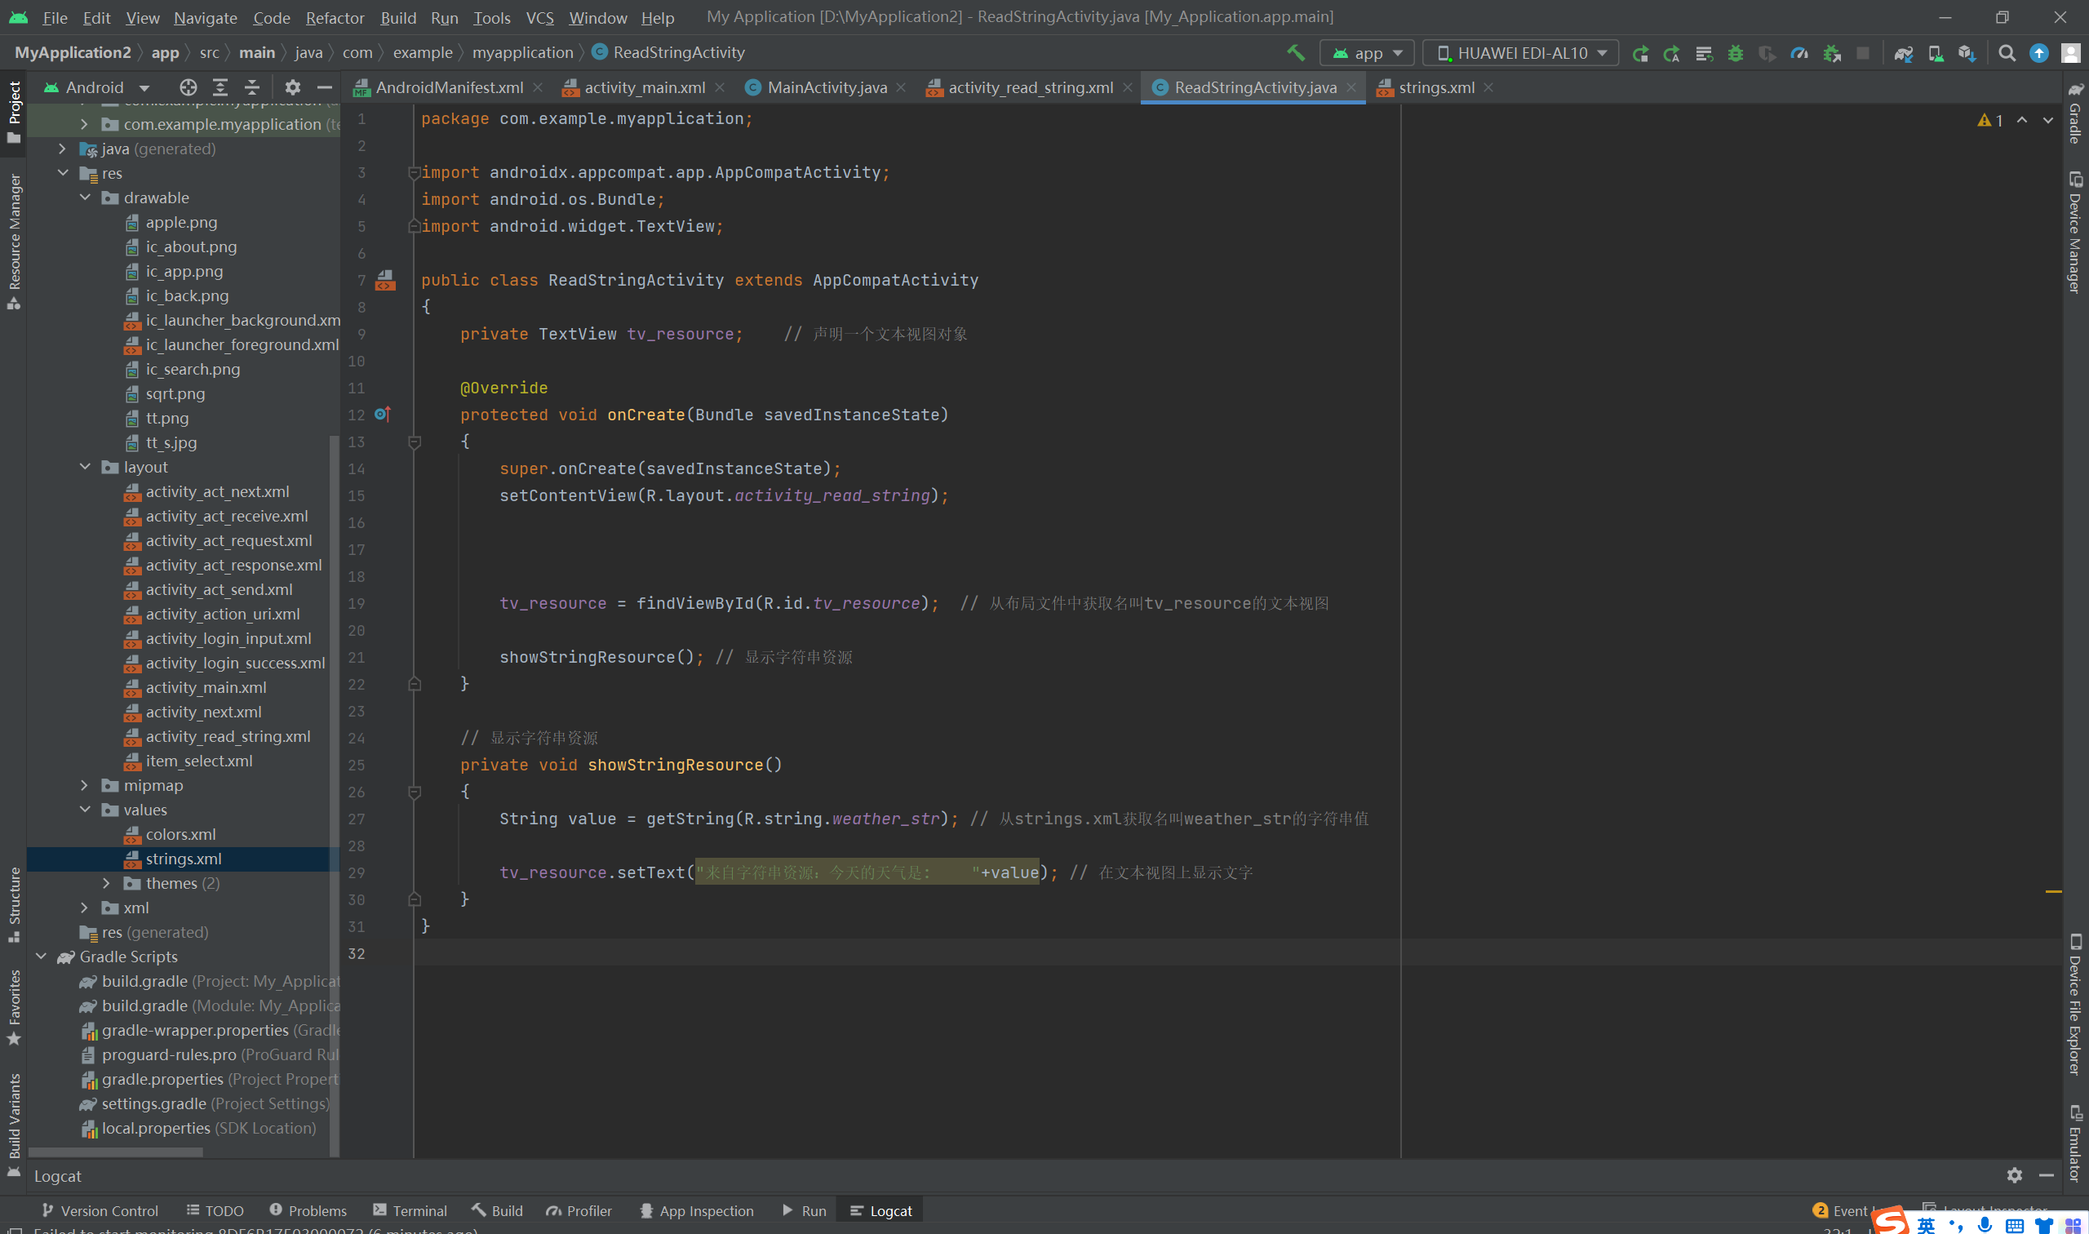Image resolution: width=2089 pixels, height=1234 pixels.
Task: Switch to the strings.xml editor tab
Action: [x=1435, y=87]
